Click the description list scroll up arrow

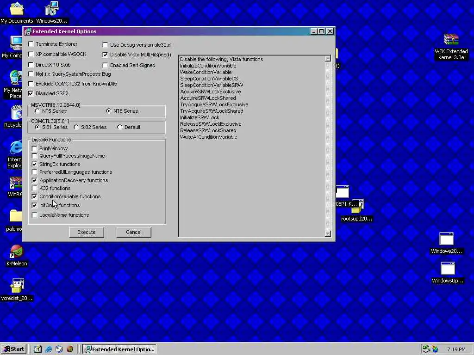click(x=328, y=59)
